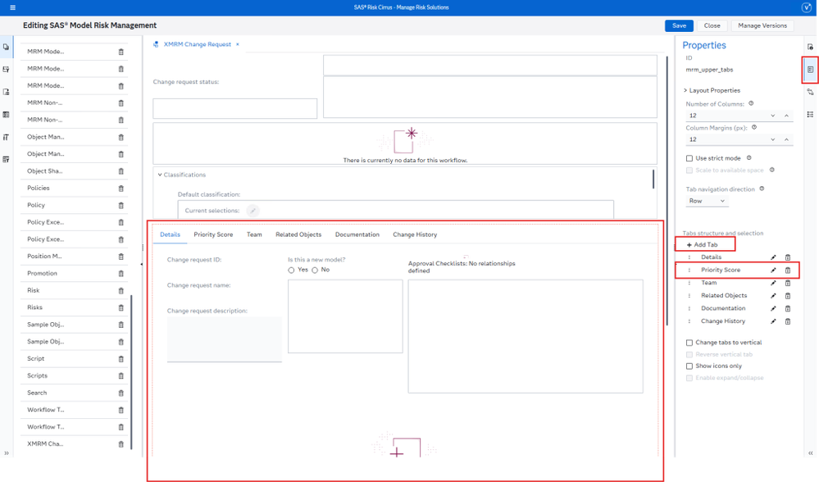Increase the Column Margins value
This screenshot has width=819, height=482.
(x=786, y=139)
